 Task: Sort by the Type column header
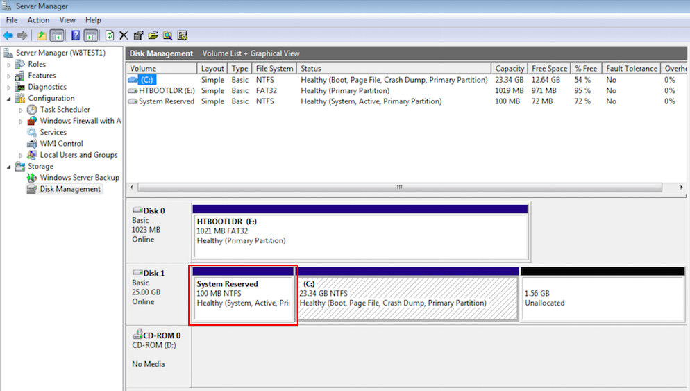[x=239, y=68]
